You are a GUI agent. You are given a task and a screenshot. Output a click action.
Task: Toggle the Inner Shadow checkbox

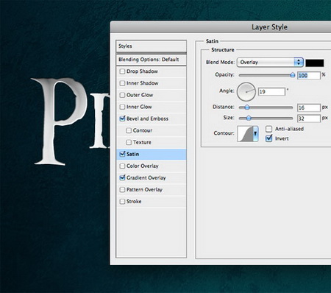point(122,83)
